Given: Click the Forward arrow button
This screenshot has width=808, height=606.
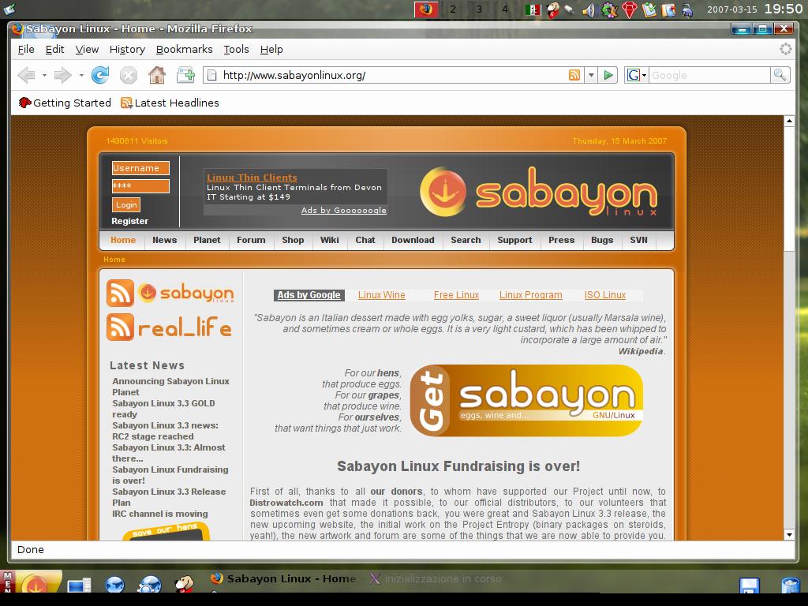Looking at the screenshot, I should click(x=63, y=75).
